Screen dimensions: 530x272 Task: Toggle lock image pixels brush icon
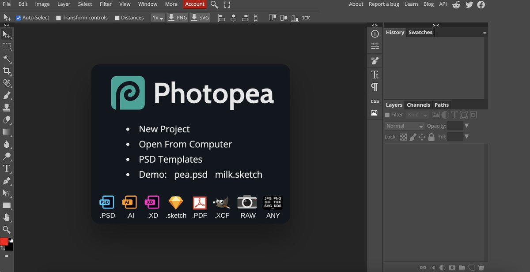[413, 137]
